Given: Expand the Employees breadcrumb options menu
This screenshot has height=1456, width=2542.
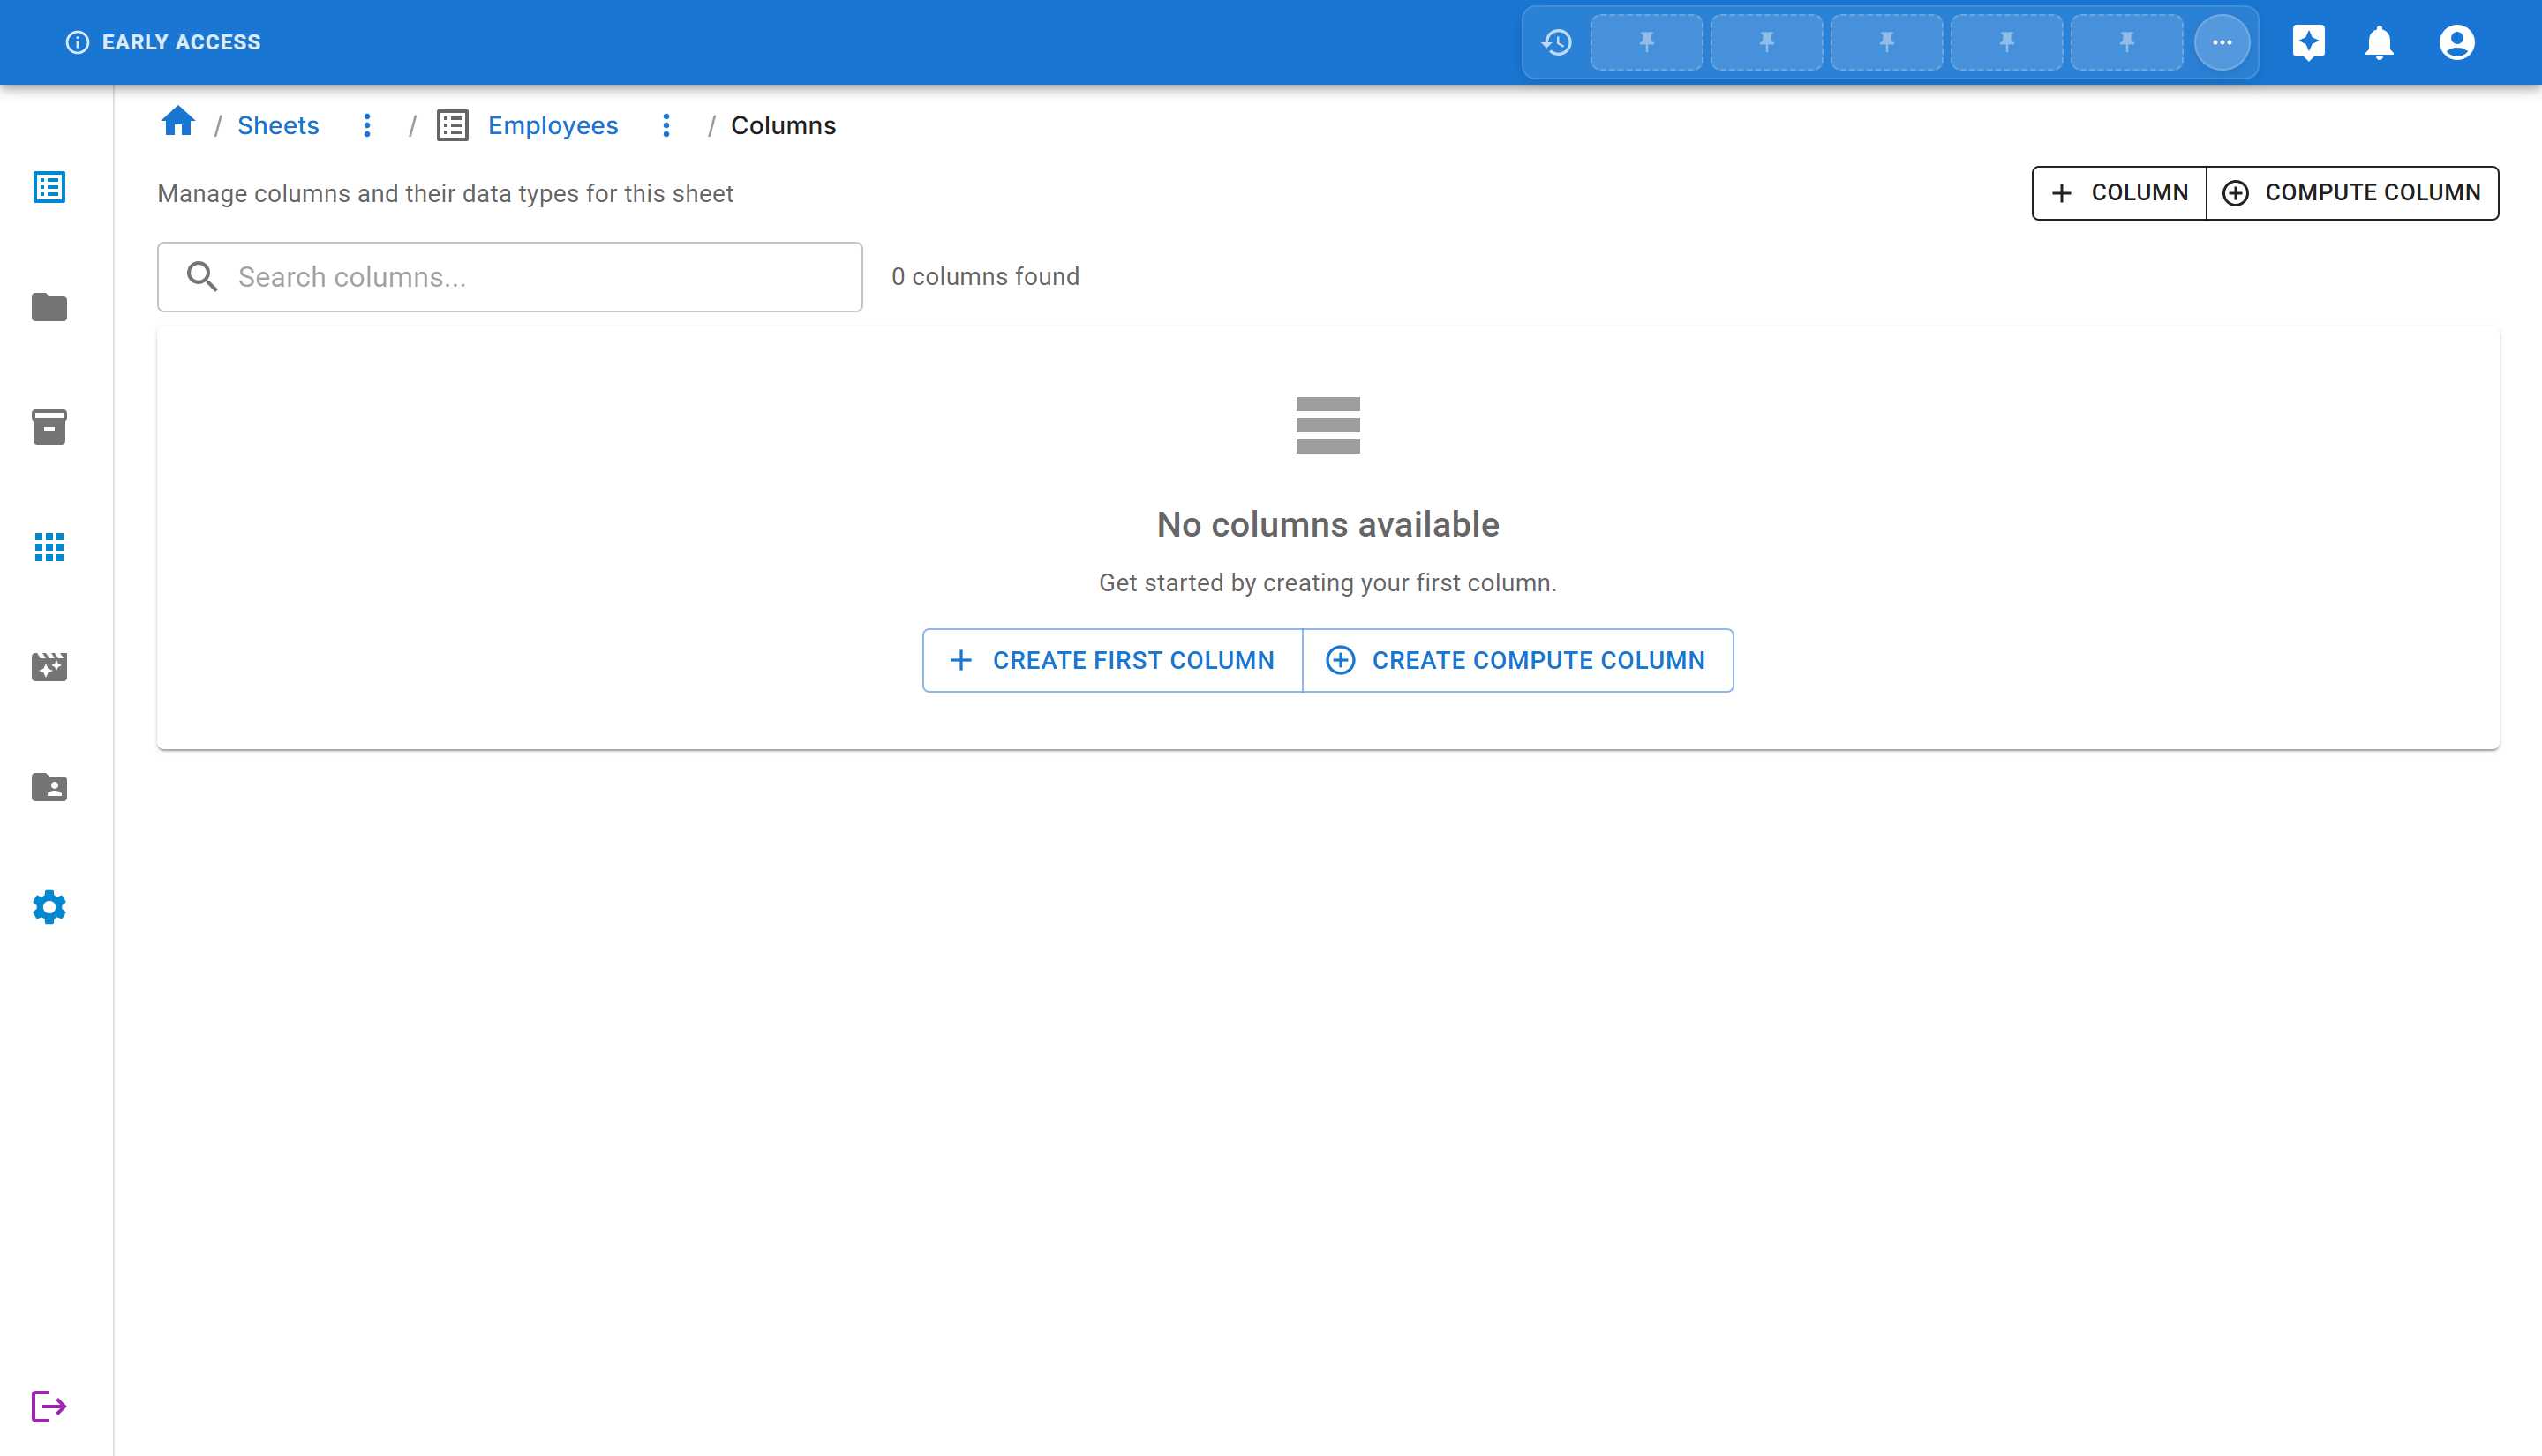Looking at the screenshot, I should point(666,125).
